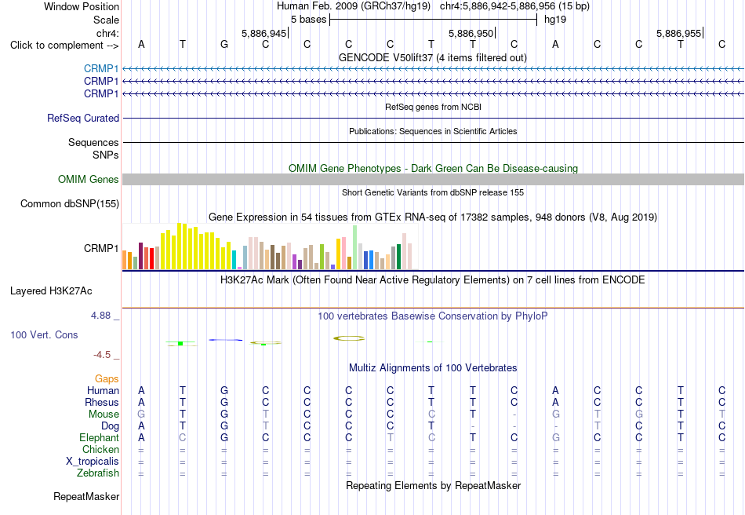
Task: Click the 4.88 conservation scale value
Action: (100, 316)
